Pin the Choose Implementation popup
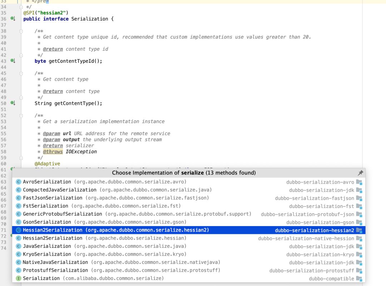This screenshot has width=386, height=286. pyautogui.click(x=360, y=173)
